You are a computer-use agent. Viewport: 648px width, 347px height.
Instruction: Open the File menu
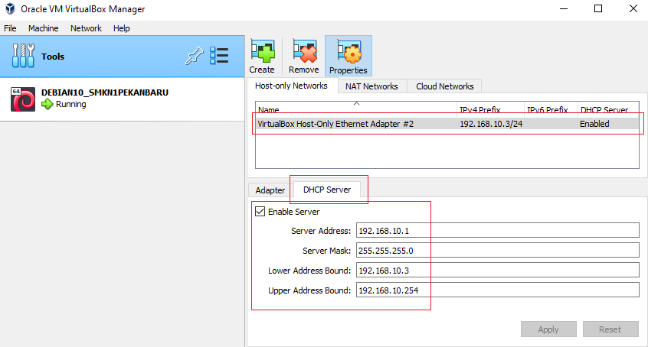(10, 28)
